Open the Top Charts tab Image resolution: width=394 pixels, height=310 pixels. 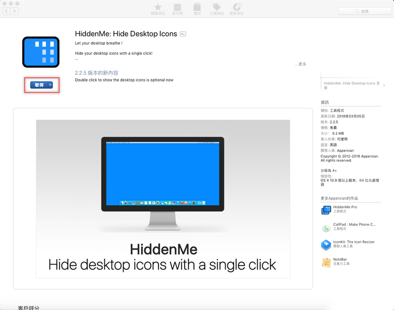[x=177, y=9]
